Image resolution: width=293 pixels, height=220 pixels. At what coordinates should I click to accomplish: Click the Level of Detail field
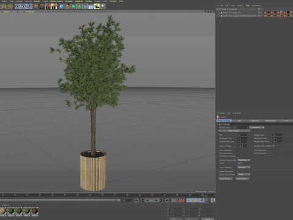243,146
